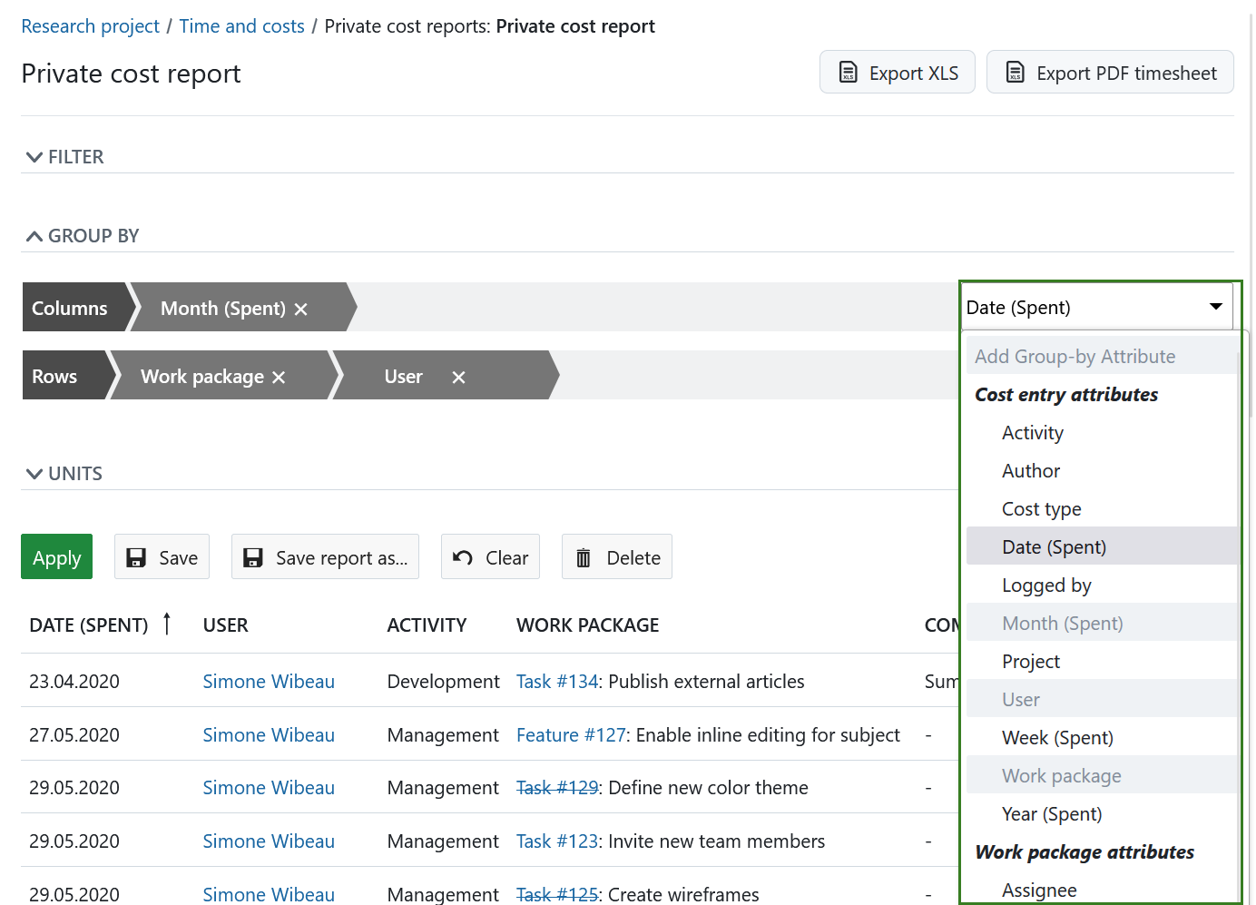Open the Feature #127 work package link
Viewport: 1256px width, 905px height.
[571, 735]
